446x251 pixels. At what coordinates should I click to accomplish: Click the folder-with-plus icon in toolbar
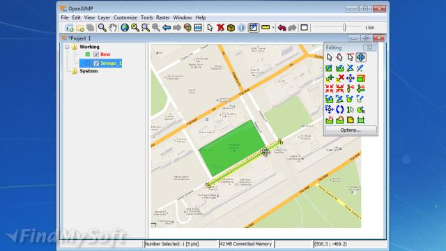tap(80, 28)
